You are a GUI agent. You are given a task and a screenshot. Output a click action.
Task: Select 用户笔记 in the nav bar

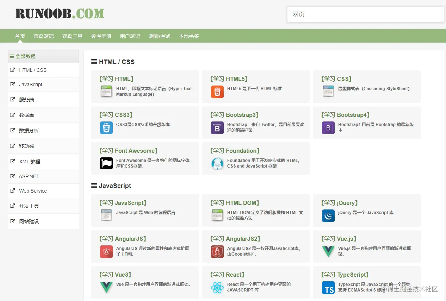click(x=130, y=36)
